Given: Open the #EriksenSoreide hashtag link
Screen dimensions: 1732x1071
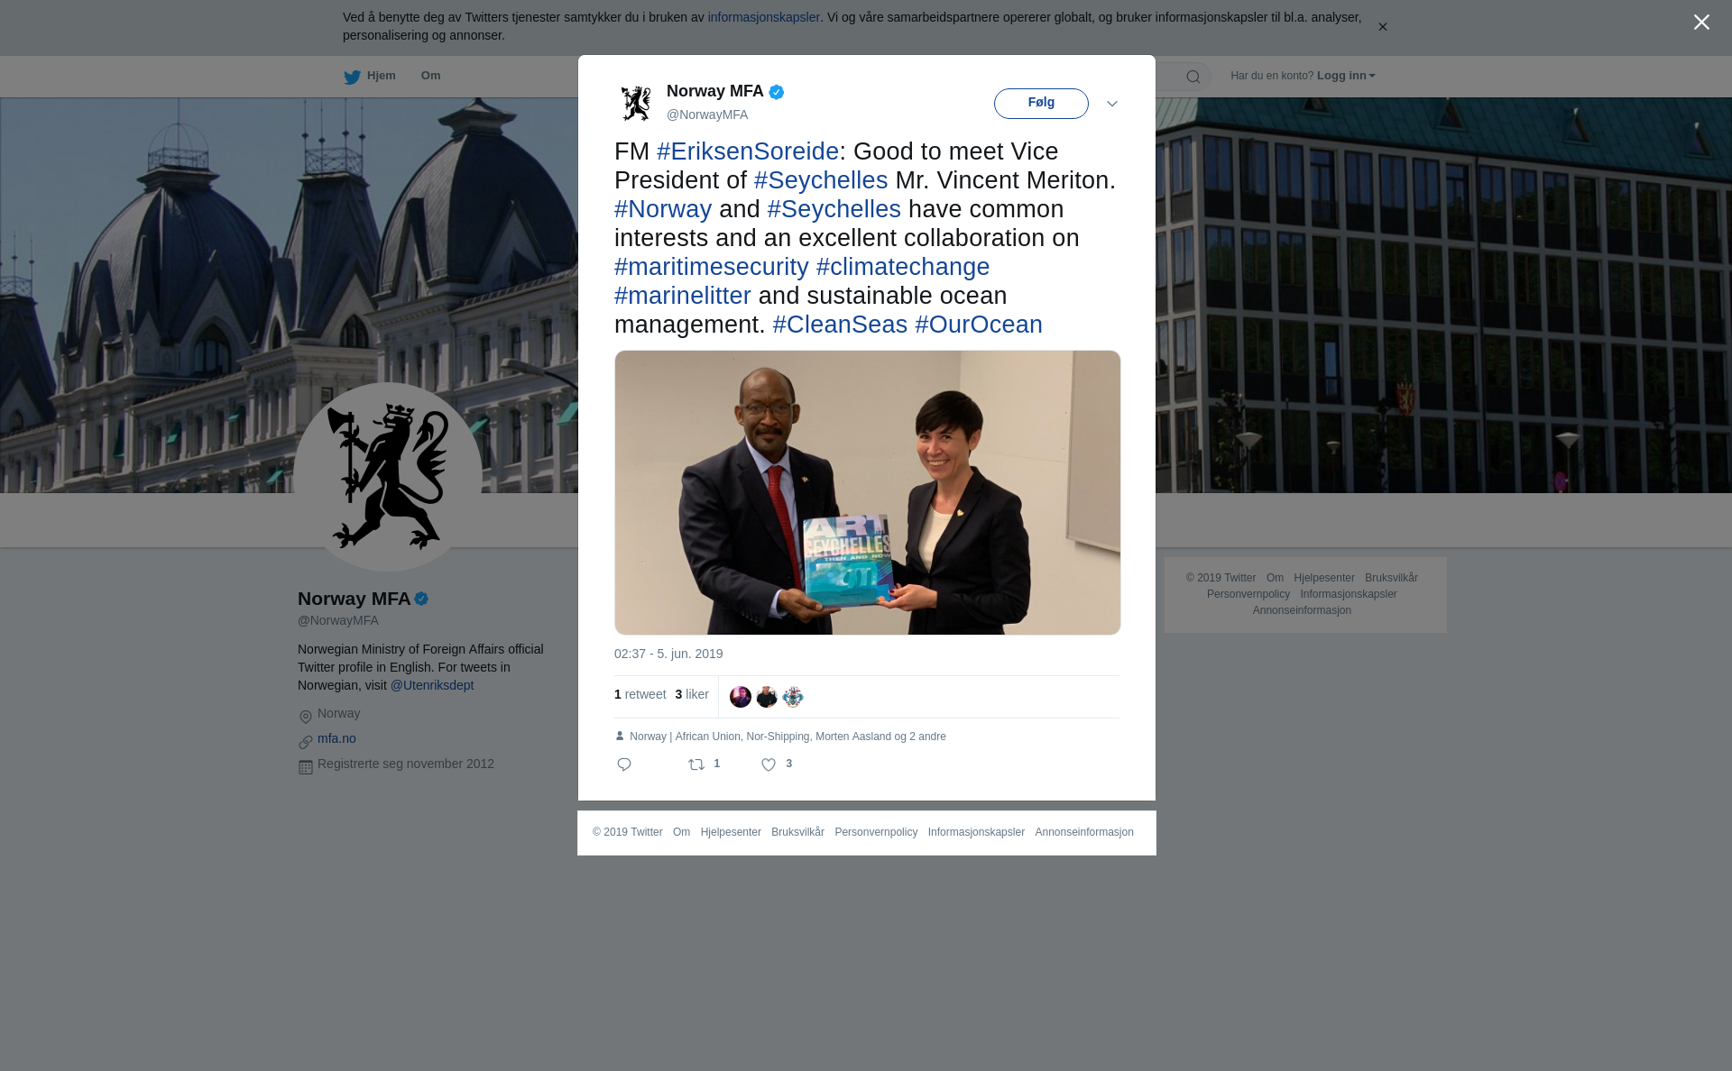Looking at the screenshot, I should tap(748, 151).
